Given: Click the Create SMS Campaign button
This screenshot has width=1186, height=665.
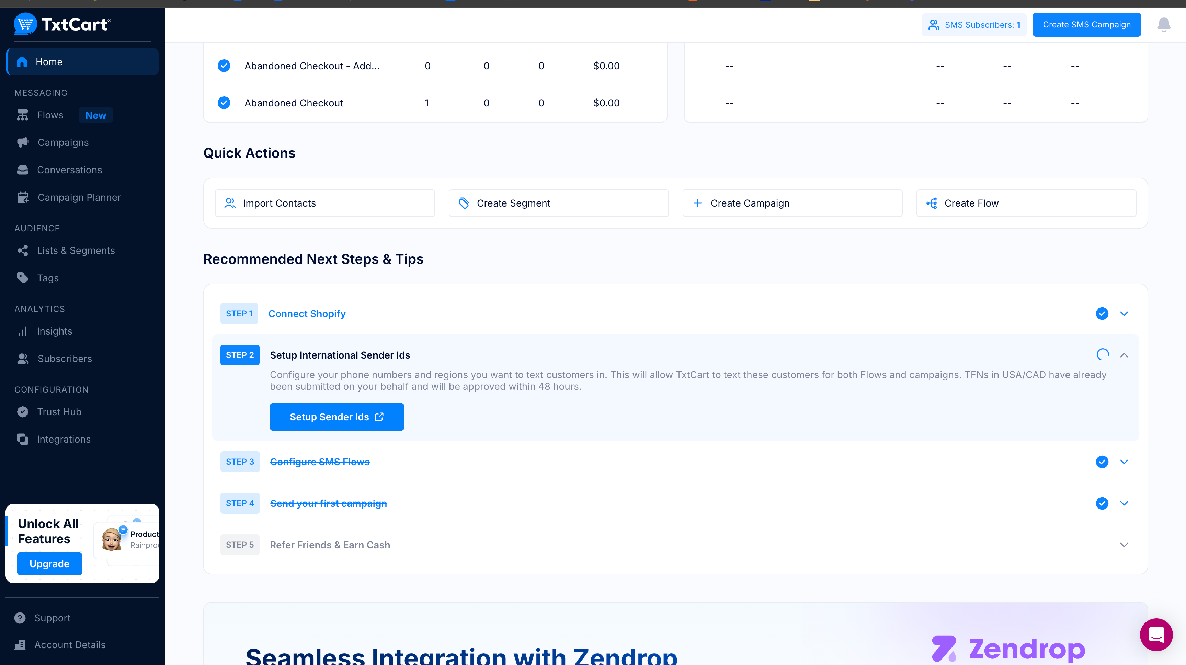Looking at the screenshot, I should tap(1086, 24).
